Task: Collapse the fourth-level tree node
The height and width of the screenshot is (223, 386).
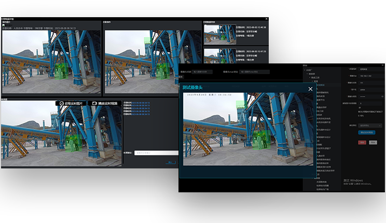Action: [313, 81]
